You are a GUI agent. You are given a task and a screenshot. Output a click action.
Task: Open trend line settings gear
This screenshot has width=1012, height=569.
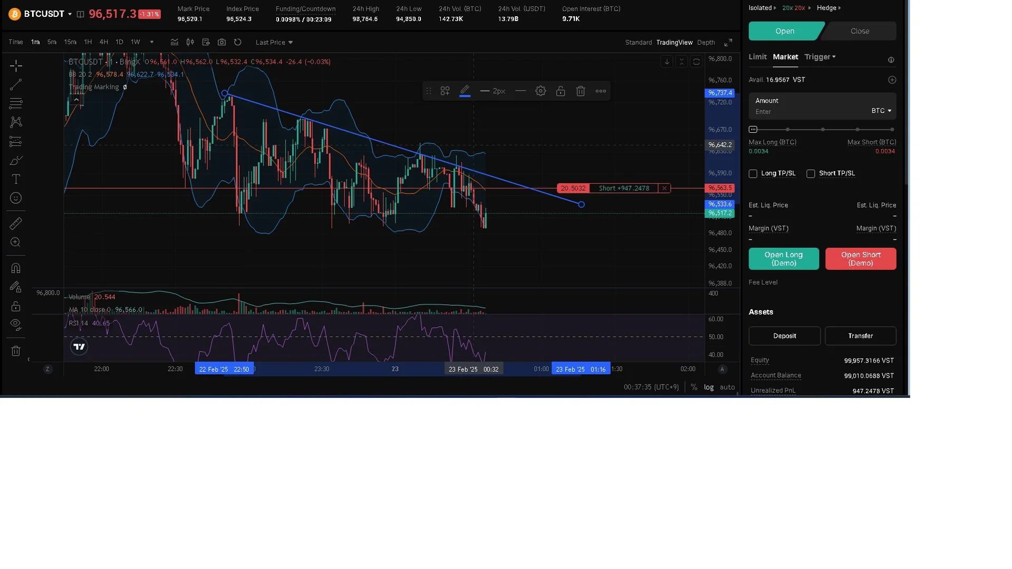tap(541, 91)
